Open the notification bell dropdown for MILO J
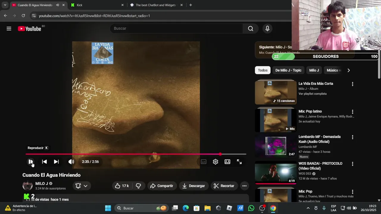Screen dimensions: 381x214 click(x=82, y=186)
